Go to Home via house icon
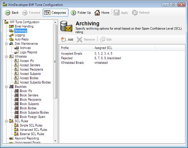Viewport: 188px width, 148px height. (x=97, y=13)
